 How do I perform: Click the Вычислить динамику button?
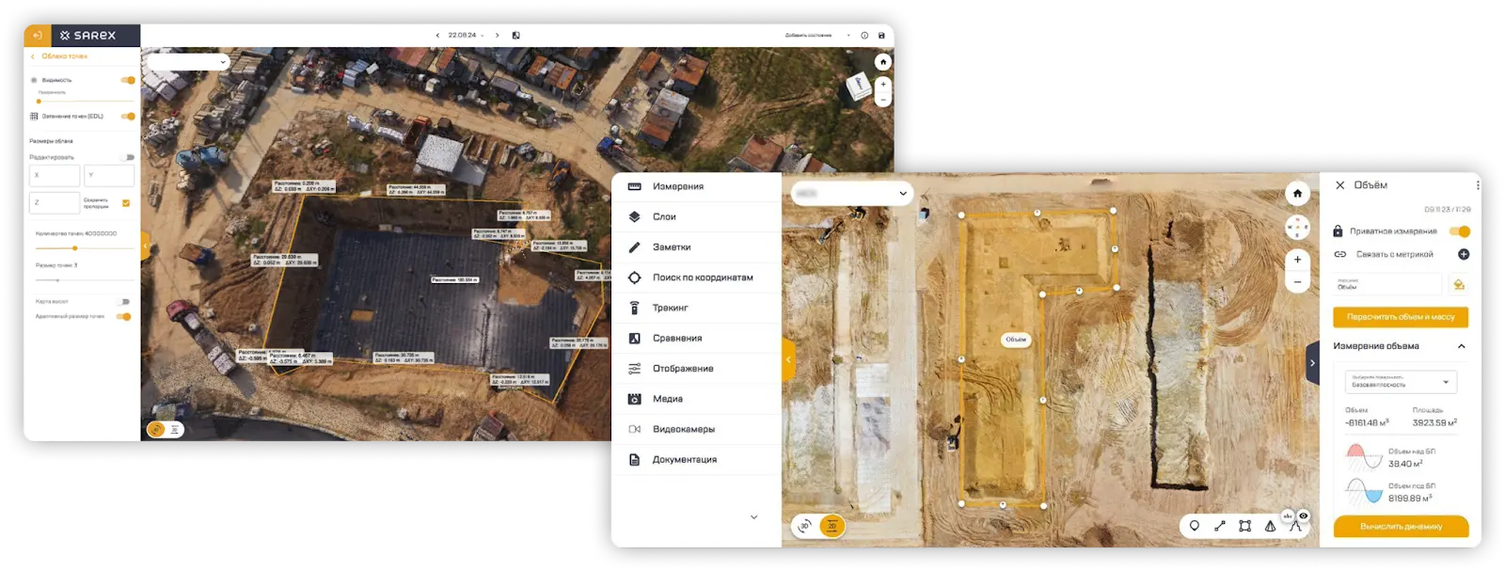[x=1401, y=526]
